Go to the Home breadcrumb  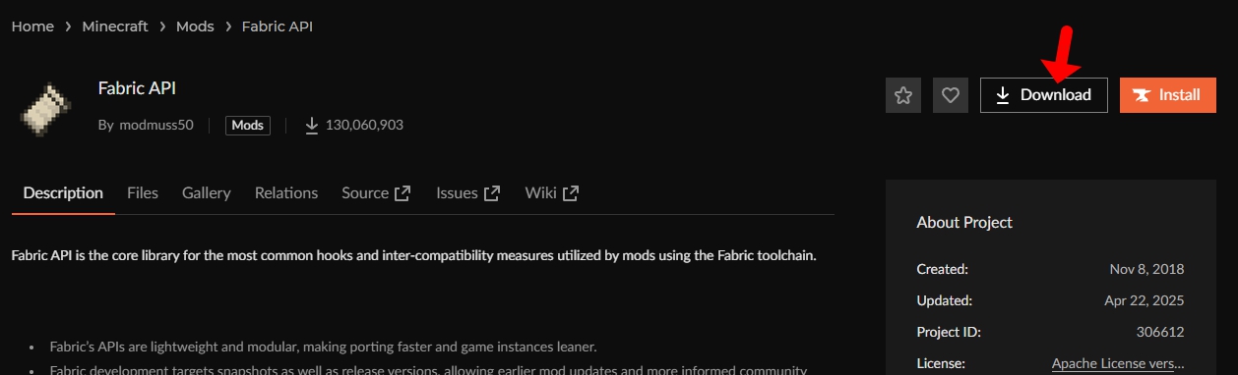click(x=32, y=27)
